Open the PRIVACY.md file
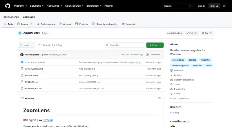The width and height of the screenshot is (232, 127). (x=31, y=75)
